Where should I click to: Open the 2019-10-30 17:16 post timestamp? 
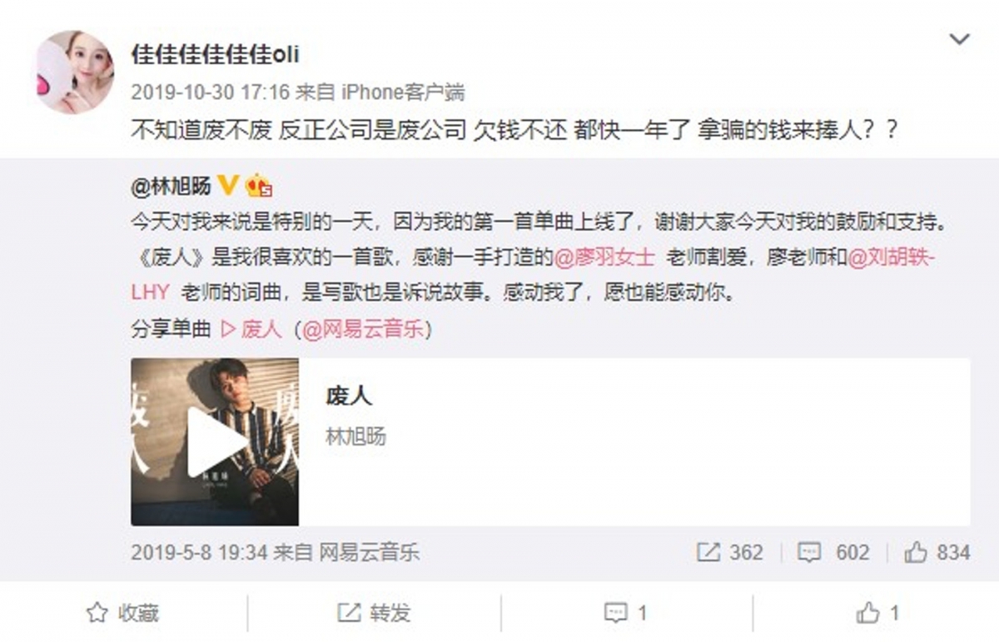[199, 92]
